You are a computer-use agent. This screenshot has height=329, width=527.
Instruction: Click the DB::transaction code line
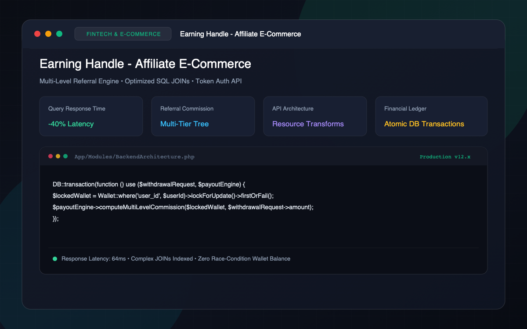[149, 184]
